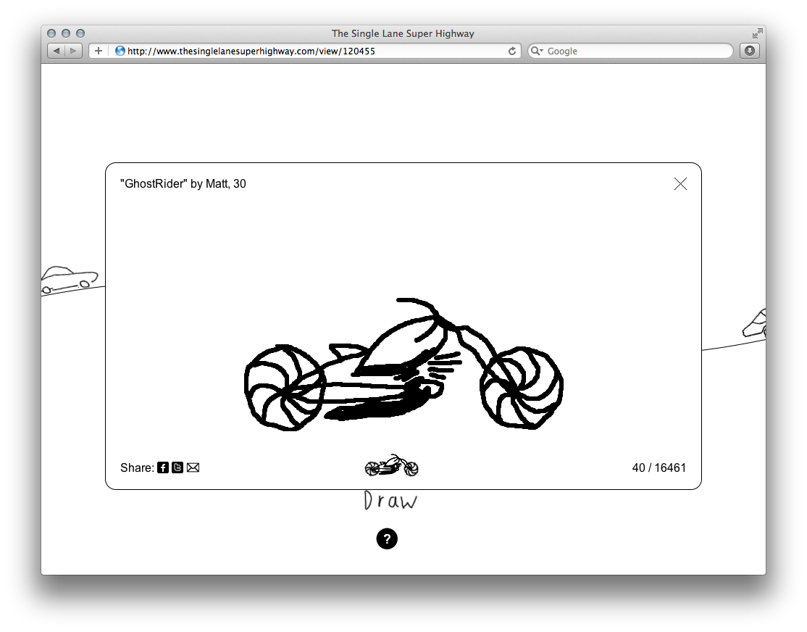
Task: Close the GhostRider drawing popup
Action: point(680,184)
